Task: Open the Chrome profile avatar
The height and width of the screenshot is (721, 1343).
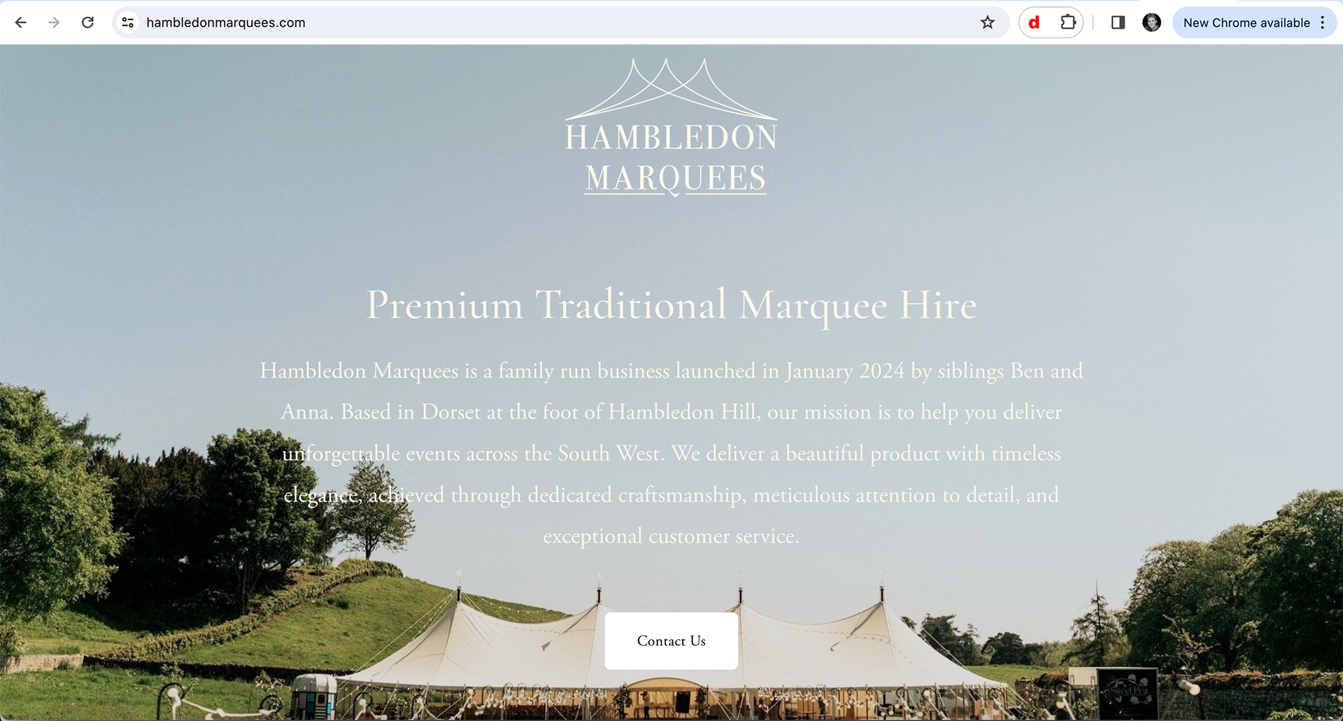Action: [1151, 22]
